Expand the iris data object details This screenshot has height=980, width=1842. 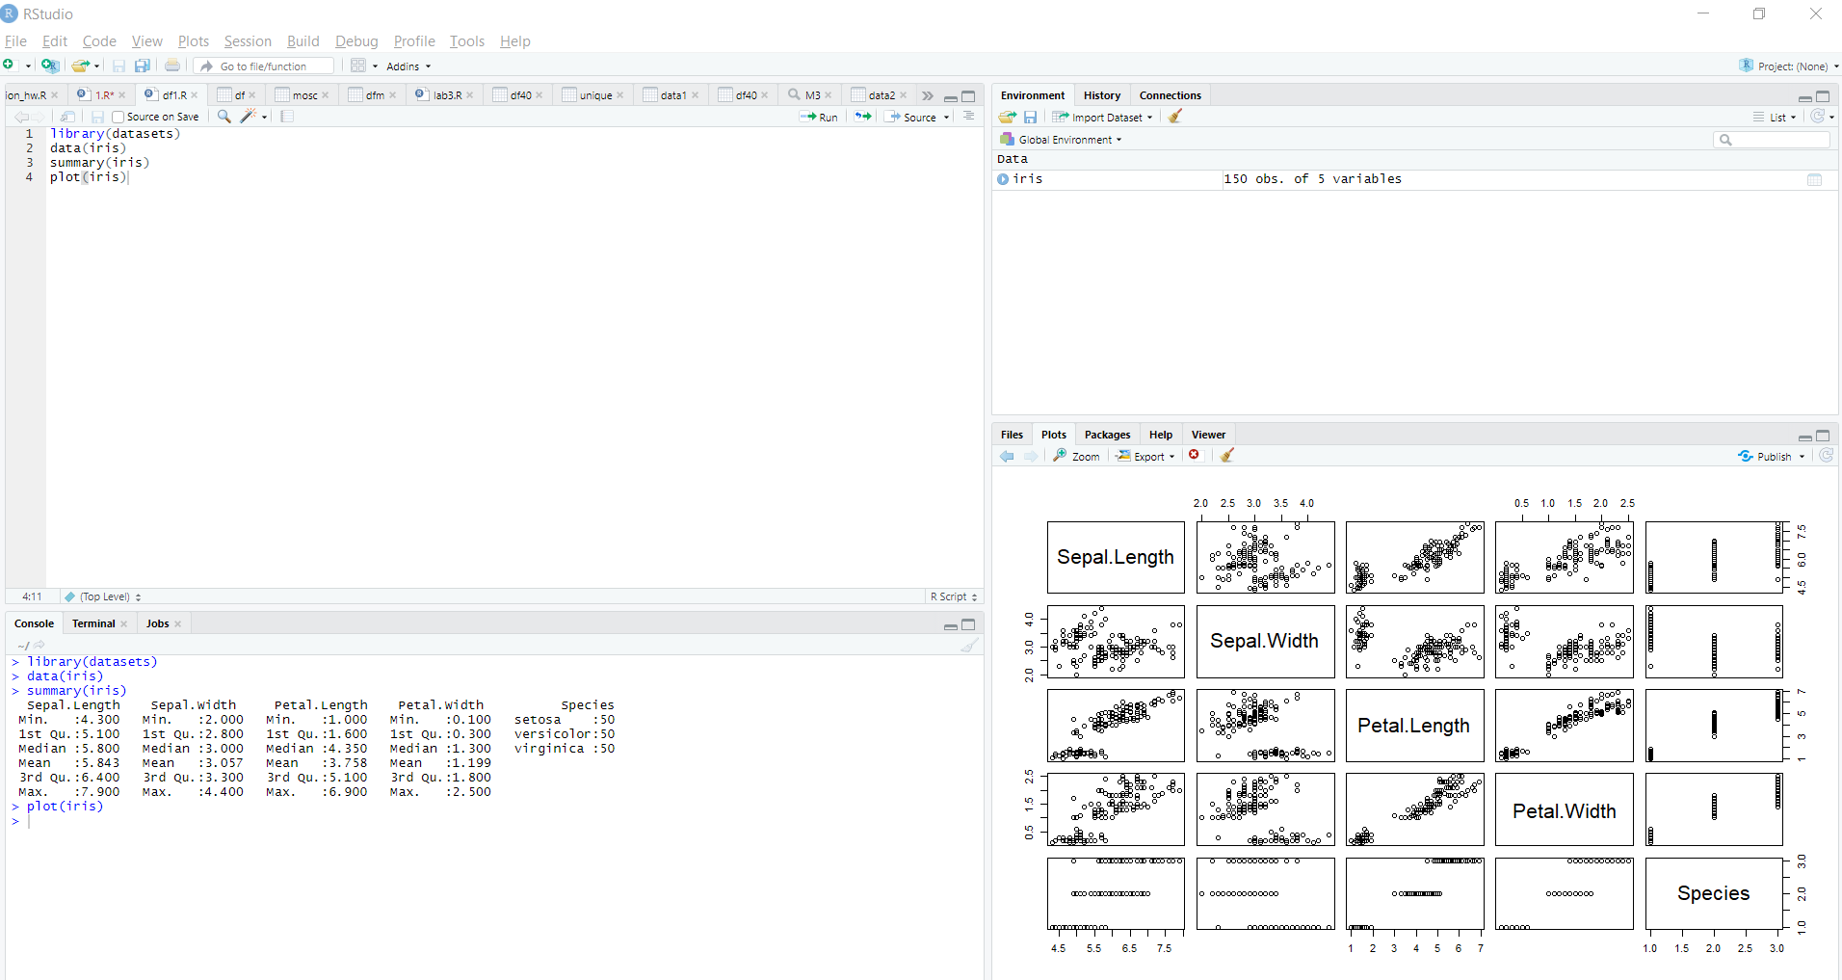tap(1003, 179)
